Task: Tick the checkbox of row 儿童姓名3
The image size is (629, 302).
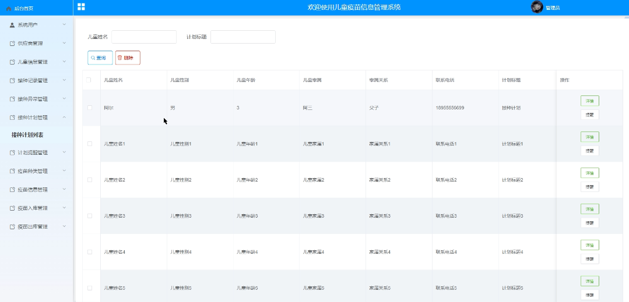Action: tap(90, 216)
